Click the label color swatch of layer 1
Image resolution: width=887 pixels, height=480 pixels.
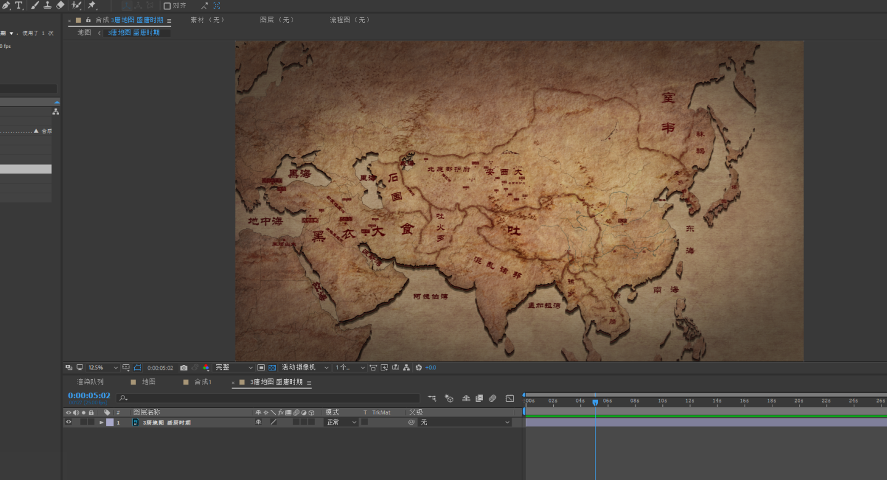[110, 422]
